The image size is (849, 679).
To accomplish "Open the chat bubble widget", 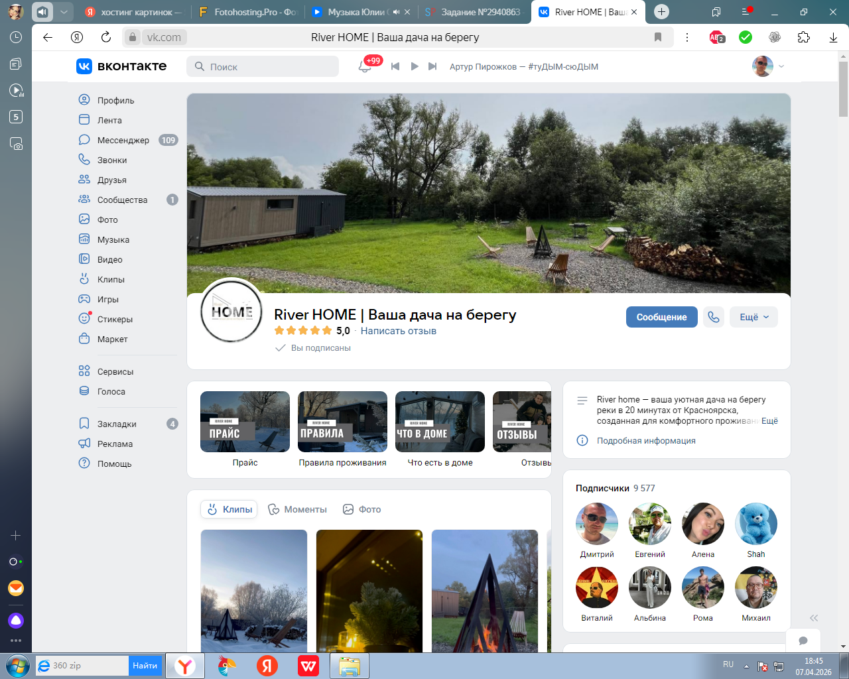I will [803, 641].
